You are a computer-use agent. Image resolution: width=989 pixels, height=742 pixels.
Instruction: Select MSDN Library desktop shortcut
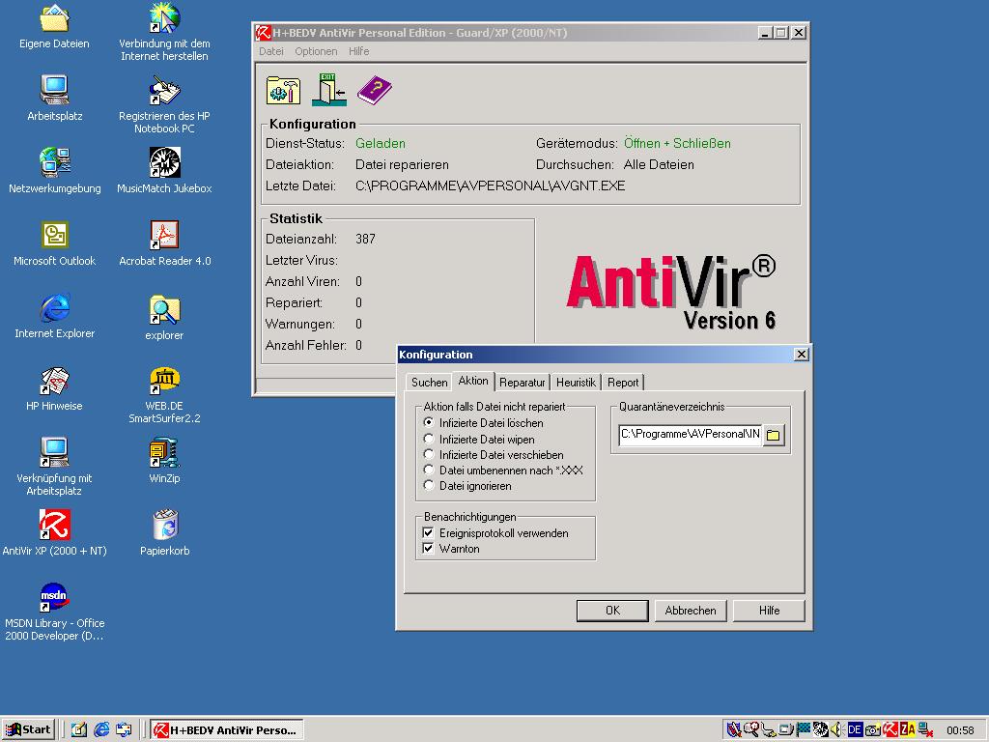click(54, 612)
